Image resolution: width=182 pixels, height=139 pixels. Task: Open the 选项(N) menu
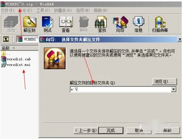pyautogui.click(x=83, y=10)
